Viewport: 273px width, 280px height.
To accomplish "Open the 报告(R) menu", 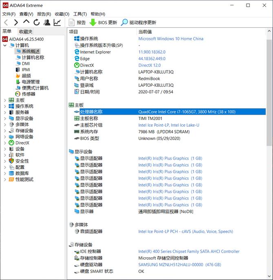I will pos(44,14).
